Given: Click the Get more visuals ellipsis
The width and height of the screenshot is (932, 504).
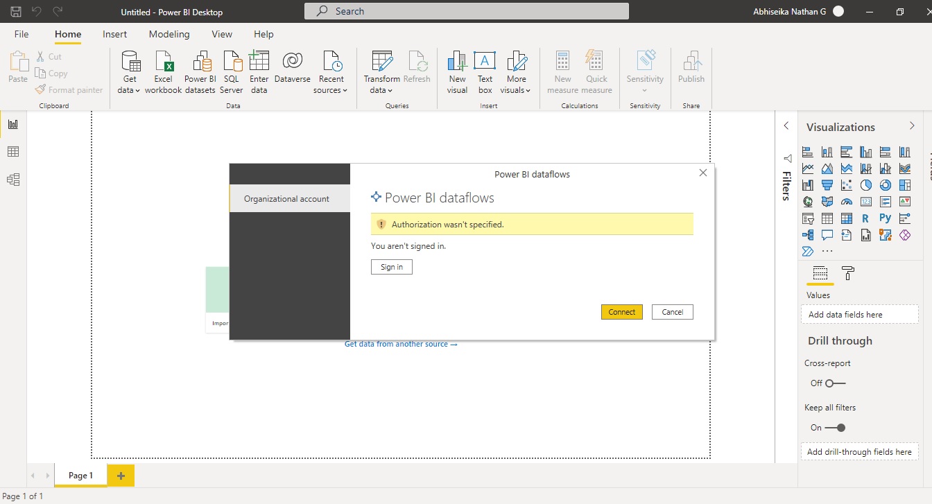Looking at the screenshot, I should click(827, 251).
